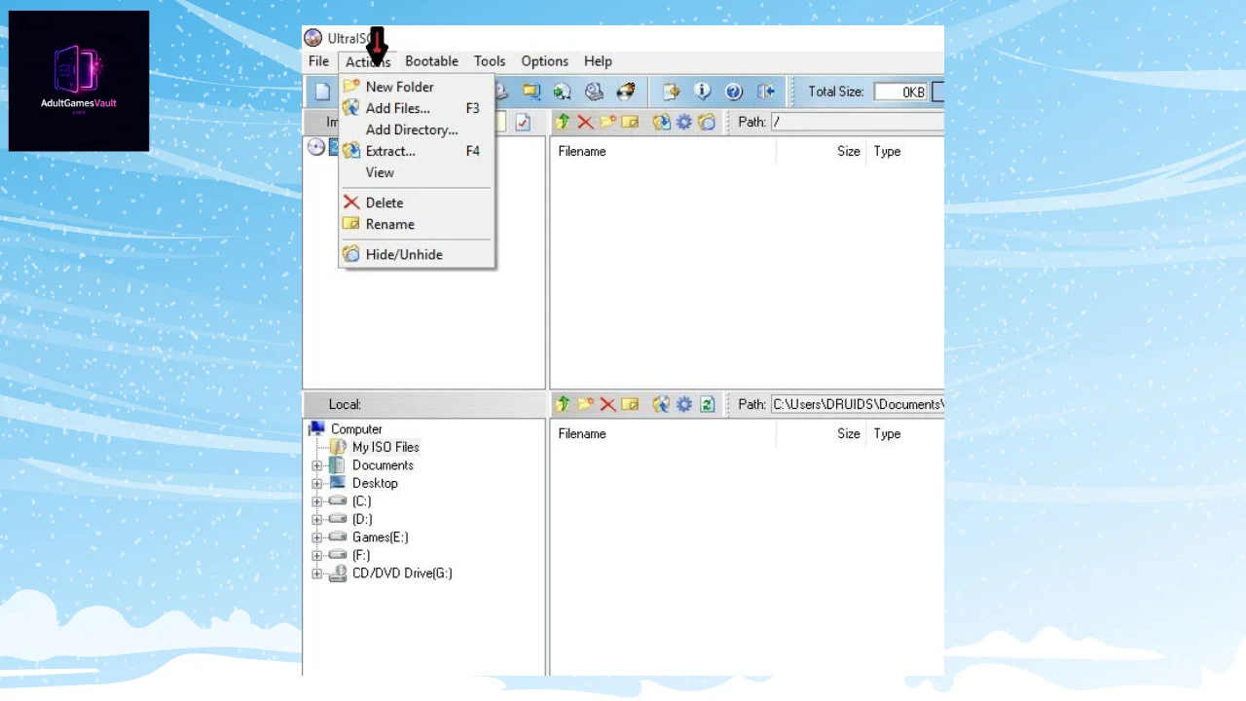Screen dimensions: 1246x701
Task: Select Desktop in the Local tree
Action: (375, 483)
